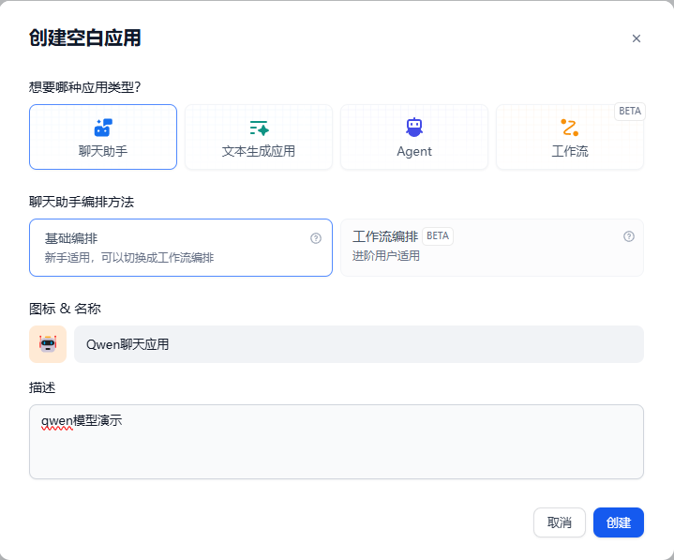
Task: Focus the 描述 description text area
Action: pyautogui.click(x=336, y=448)
